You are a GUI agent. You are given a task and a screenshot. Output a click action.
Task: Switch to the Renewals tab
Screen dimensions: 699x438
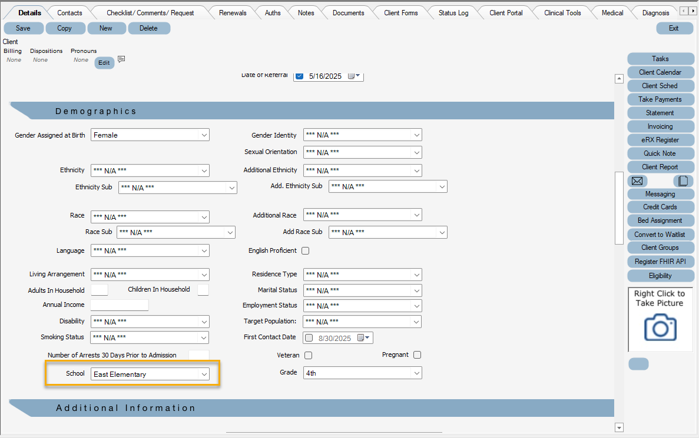pos(233,12)
